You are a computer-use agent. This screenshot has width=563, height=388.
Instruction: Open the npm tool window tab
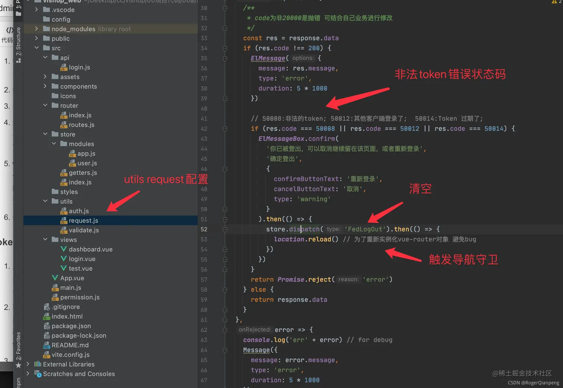[18, 382]
